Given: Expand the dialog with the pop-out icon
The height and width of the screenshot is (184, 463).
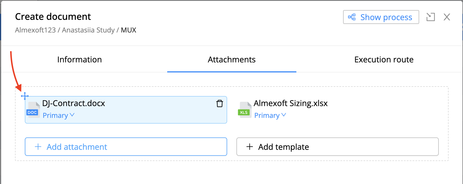Looking at the screenshot, I should (430, 17).
